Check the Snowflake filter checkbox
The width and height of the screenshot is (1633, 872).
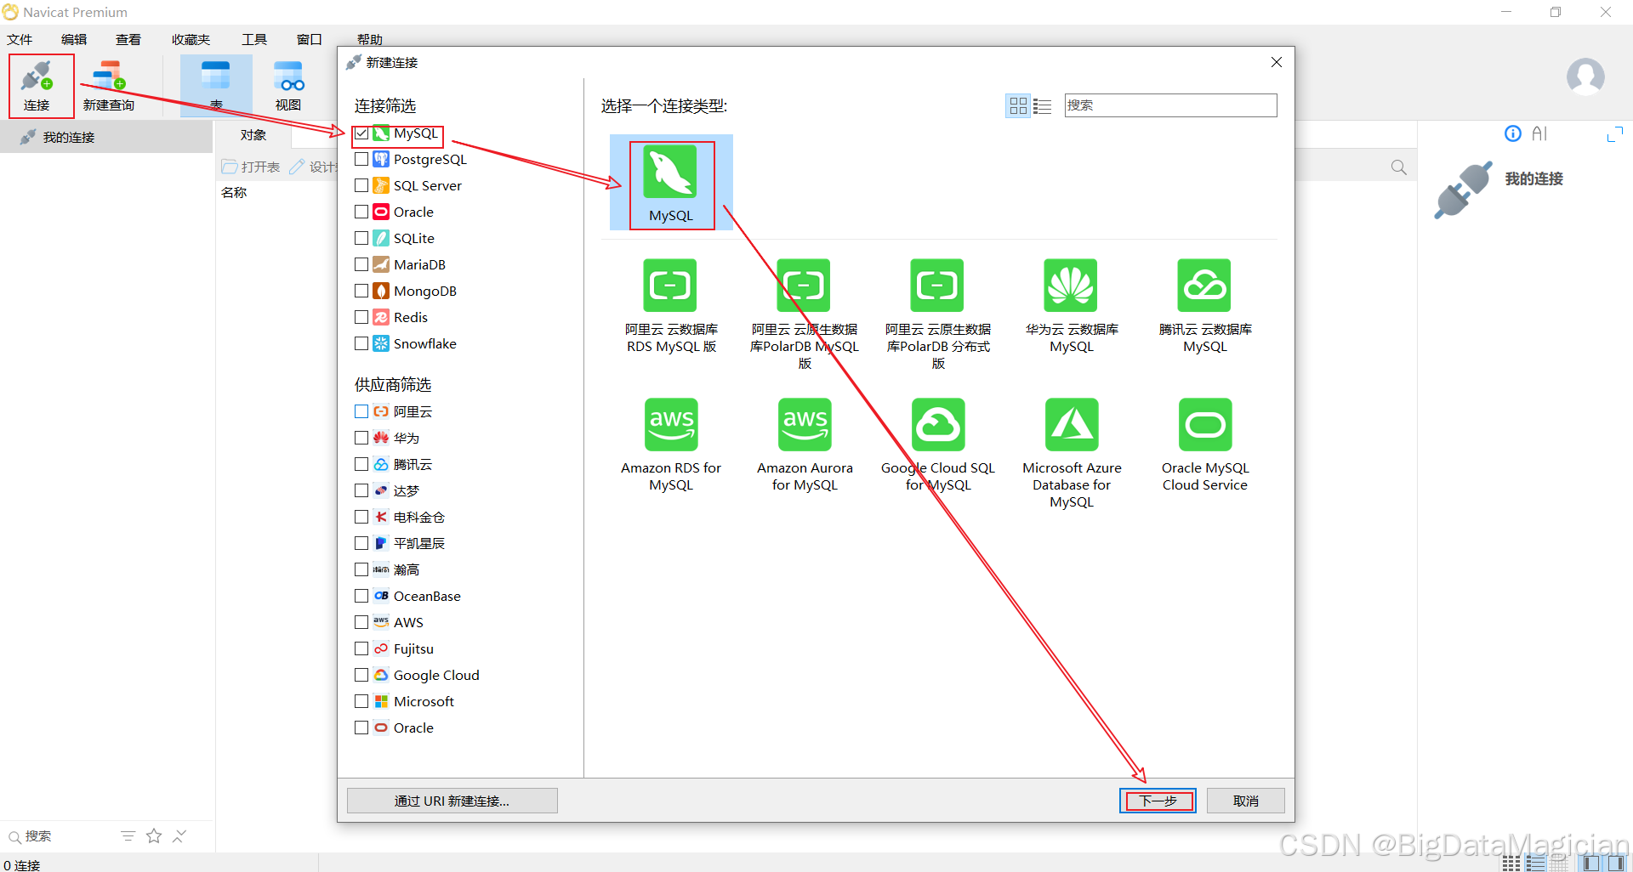362,343
